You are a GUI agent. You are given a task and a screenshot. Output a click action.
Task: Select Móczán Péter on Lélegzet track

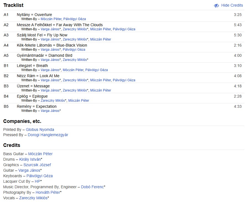pyautogui.click(x=73, y=70)
